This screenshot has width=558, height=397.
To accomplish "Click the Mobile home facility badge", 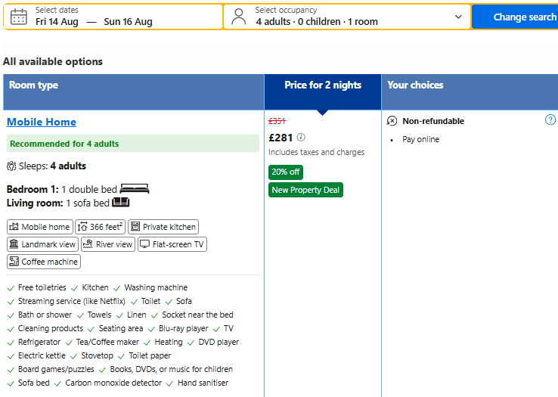I will [40, 227].
